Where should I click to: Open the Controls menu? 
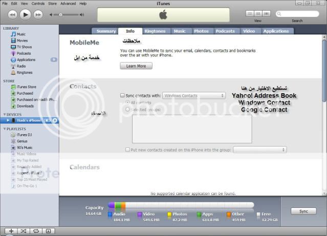click(x=38, y=4)
